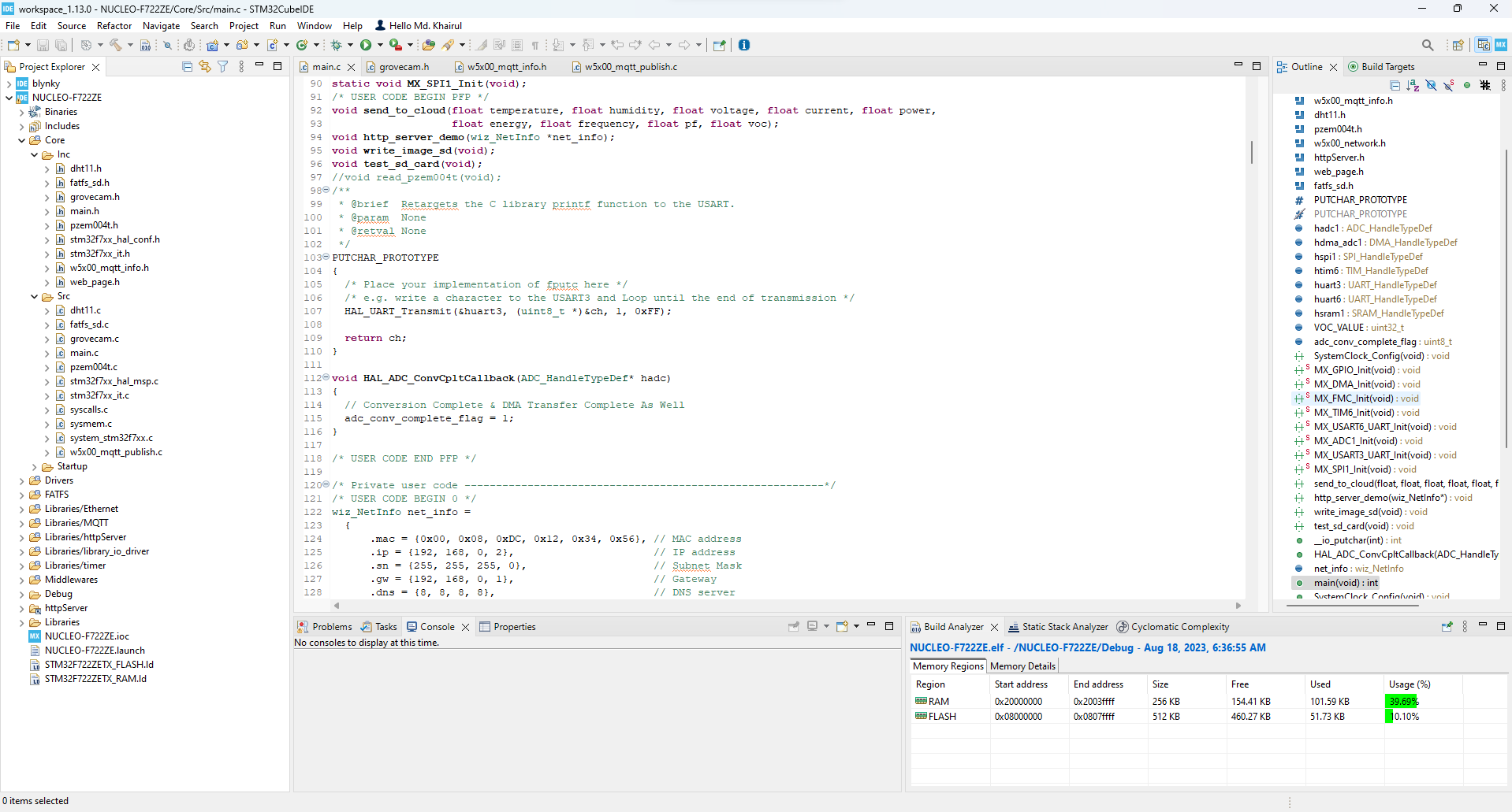Toggle Link with Editor in Project Explorer
The width and height of the screenshot is (1512, 812).
pyautogui.click(x=205, y=66)
